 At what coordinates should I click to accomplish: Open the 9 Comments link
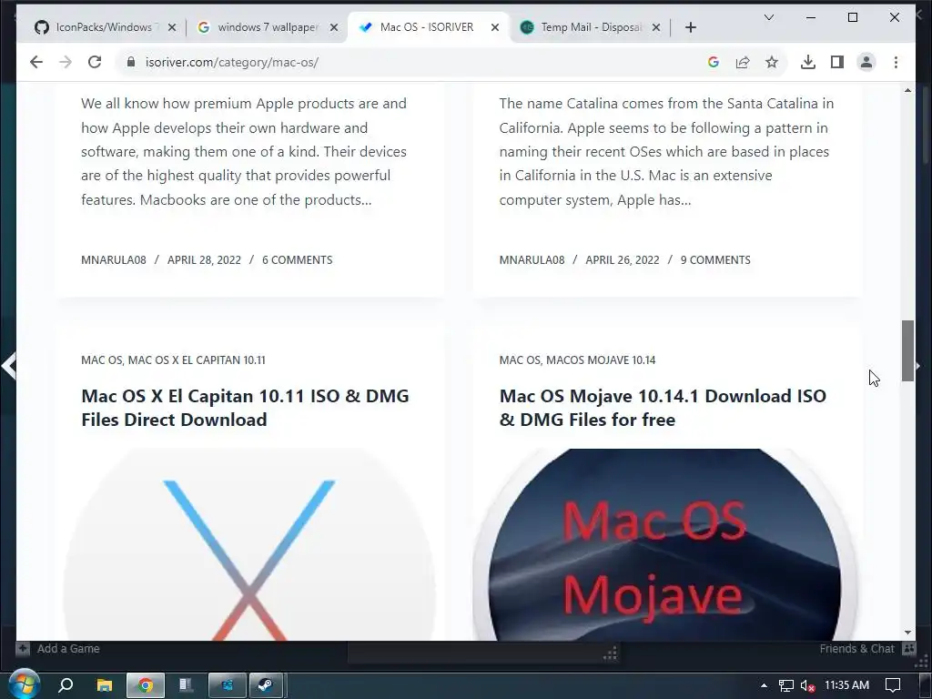click(715, 259)
